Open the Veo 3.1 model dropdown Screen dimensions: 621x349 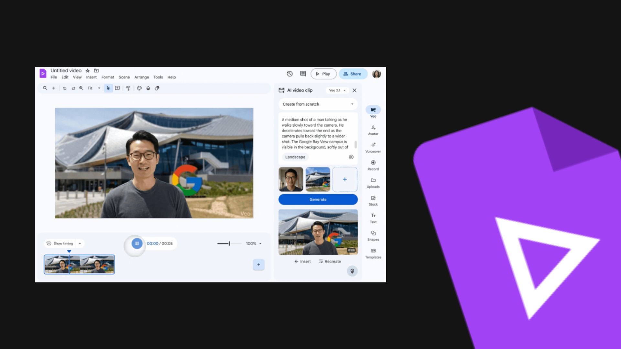[x=337, y=90]
